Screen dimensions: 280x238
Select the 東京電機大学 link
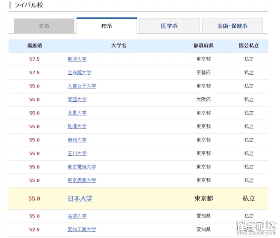point(82,167)
